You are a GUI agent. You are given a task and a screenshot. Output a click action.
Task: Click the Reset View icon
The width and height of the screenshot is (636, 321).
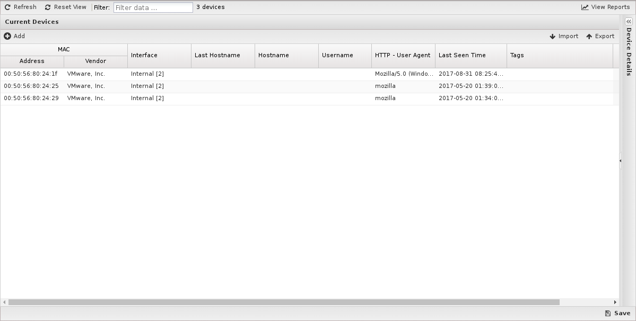click(48, 7)
